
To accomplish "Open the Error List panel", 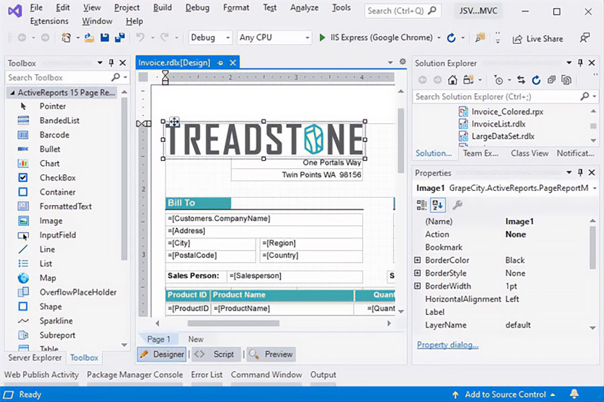I will 207,375.
